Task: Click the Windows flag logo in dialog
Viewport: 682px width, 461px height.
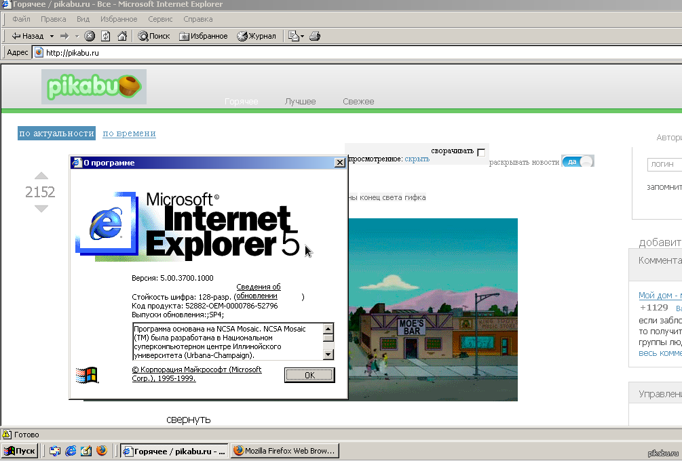Action: click(87, 375)
